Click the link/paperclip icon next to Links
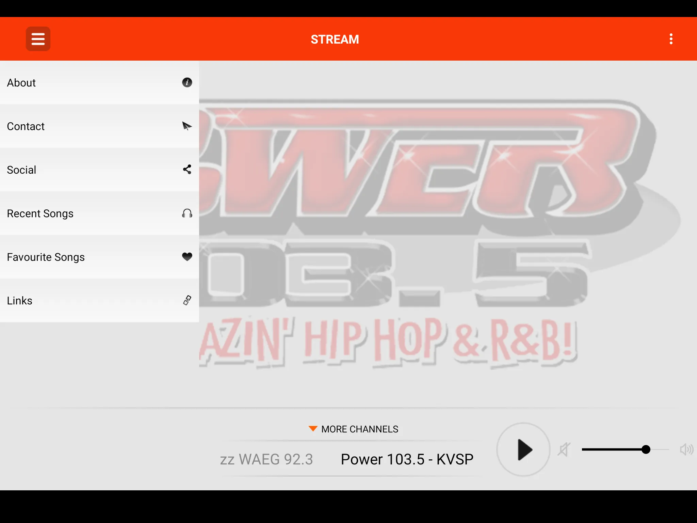The width and height of the screenshot is (697, 523). [x=187, y=300]
